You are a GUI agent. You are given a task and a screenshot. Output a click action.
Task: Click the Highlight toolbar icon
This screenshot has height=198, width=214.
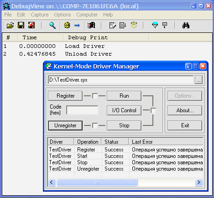point(165,26)
